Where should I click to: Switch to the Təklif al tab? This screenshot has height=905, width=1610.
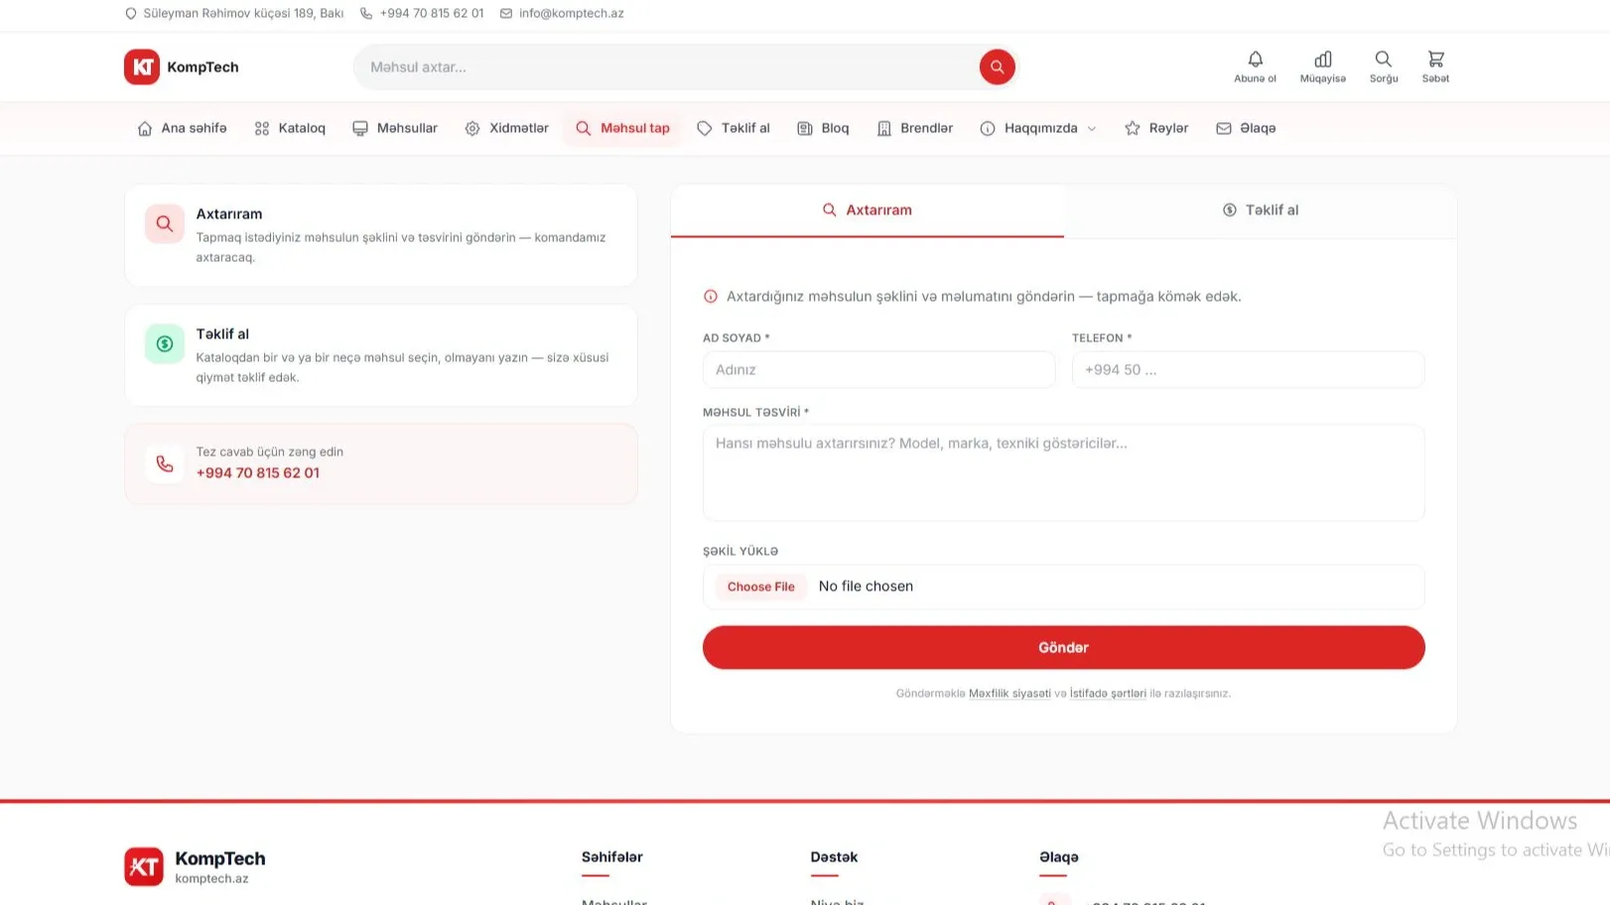1261,210
